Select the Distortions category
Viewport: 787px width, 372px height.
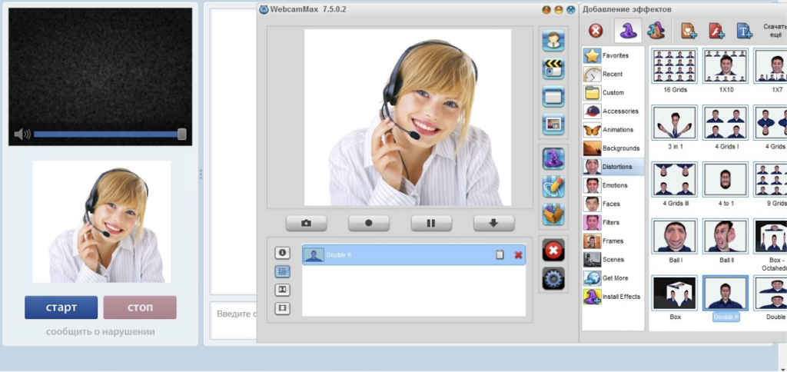pyautogui.click(x=614, y=167)
